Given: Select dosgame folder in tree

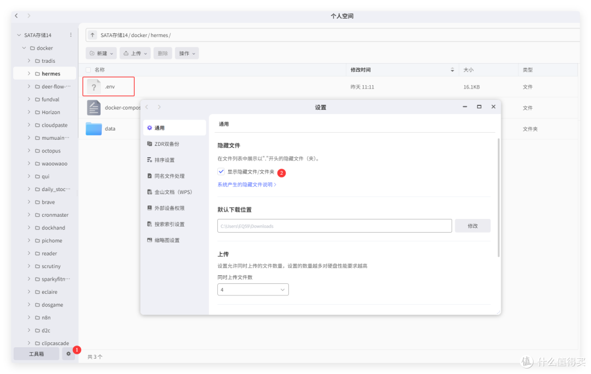Looking at the screenshot, I should click(x=53, y=305).
